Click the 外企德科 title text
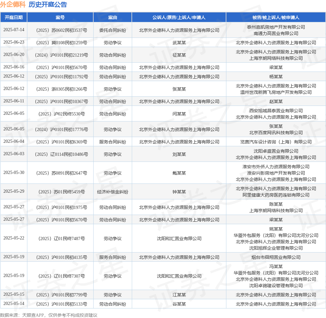 click(13, 4)
